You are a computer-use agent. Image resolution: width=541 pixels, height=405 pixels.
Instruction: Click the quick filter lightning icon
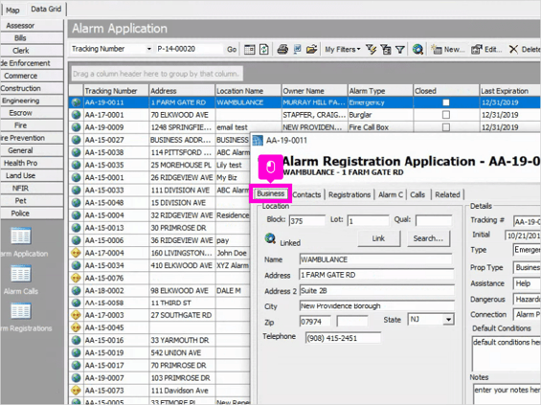(x=371, y=50)
